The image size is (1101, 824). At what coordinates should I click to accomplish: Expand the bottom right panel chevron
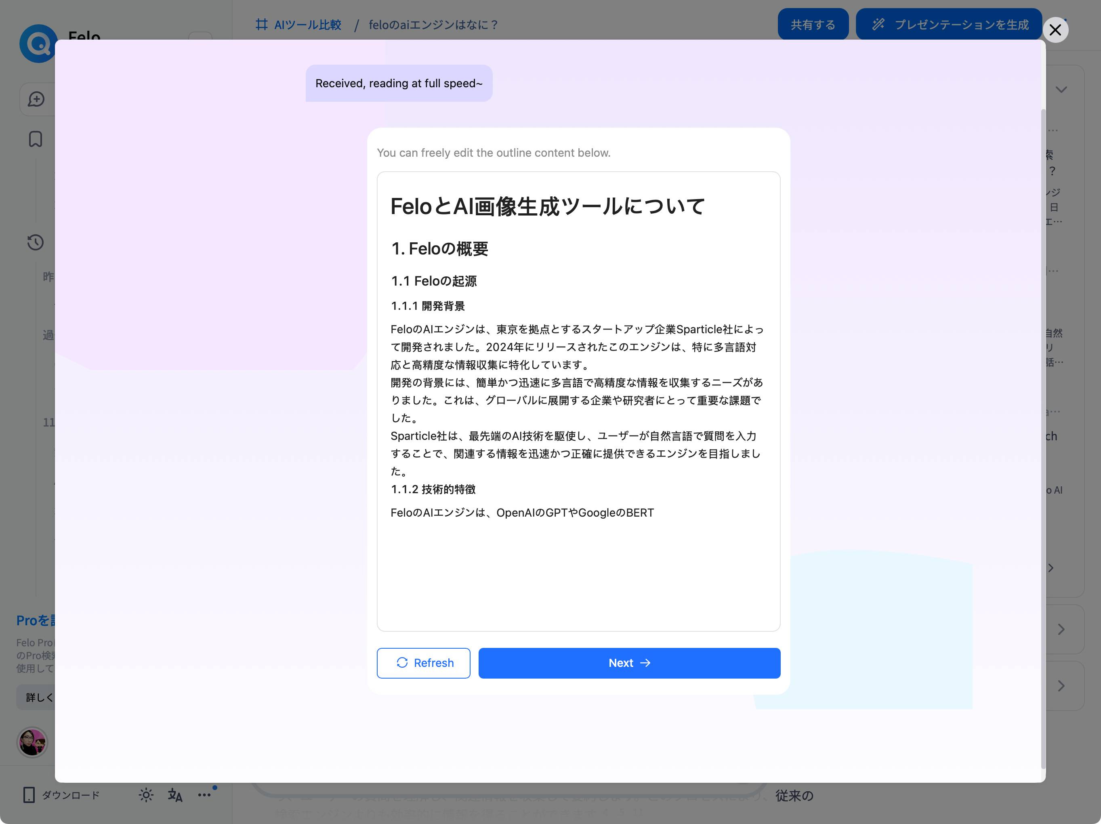[x=1061, y=685]
